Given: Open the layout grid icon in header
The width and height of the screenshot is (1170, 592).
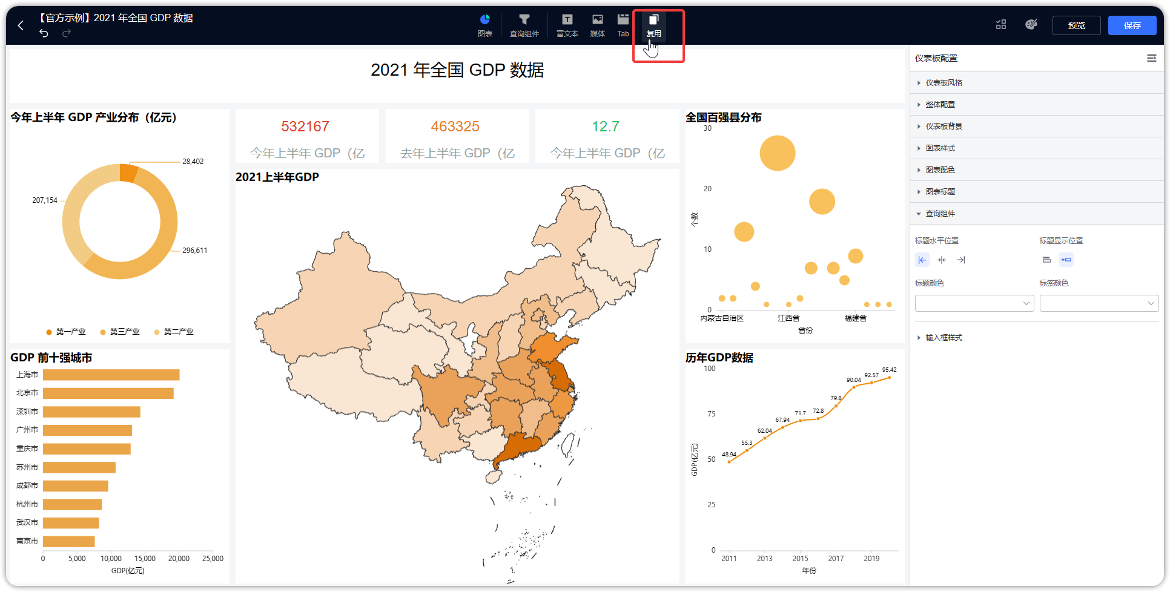Looking at the screenshot, I should (1001, 24).
